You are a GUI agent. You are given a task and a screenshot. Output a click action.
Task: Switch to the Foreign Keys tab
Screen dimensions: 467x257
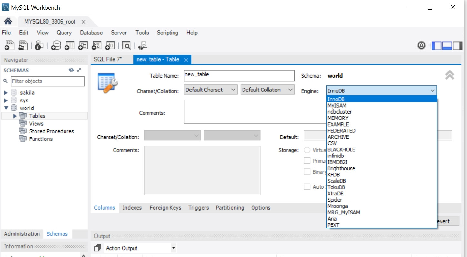[165, 208]
